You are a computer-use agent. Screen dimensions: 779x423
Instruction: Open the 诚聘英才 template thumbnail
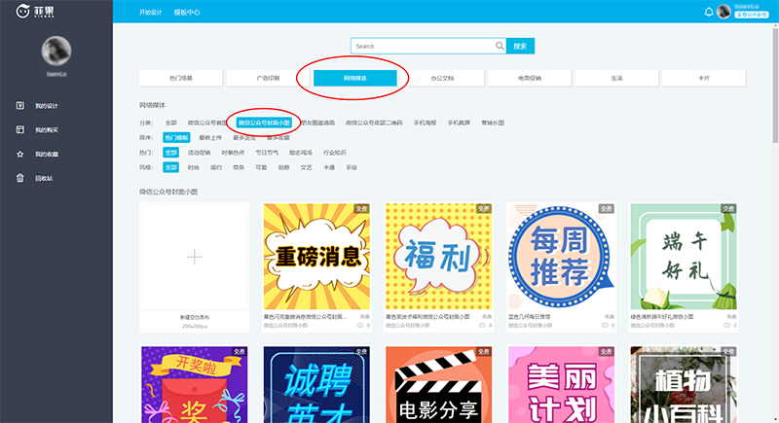(316, 384)
